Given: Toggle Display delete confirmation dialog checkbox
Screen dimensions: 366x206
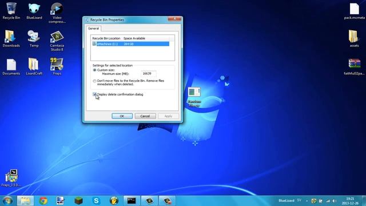Looking at the screenshot, I should (94, 94).
